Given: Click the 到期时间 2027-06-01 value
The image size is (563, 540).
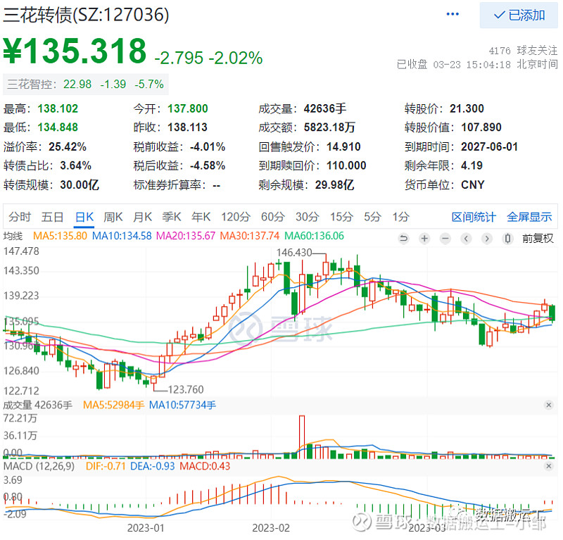Looking at the screenshot, I should [x=489, y=146].
